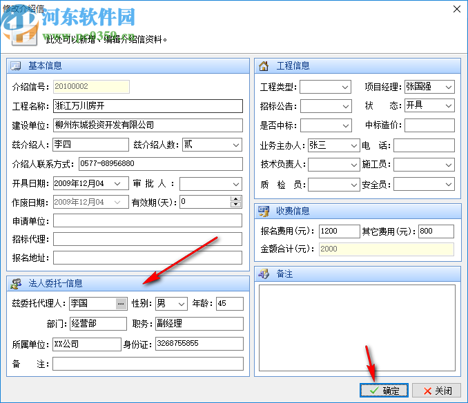The image size is (468, 403).
Task: Click the large 备注 text area
Action: [x=357, y=328]
